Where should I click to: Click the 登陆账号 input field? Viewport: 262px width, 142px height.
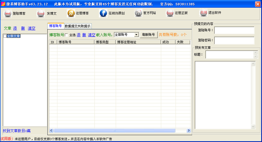[x=234, y=30]
